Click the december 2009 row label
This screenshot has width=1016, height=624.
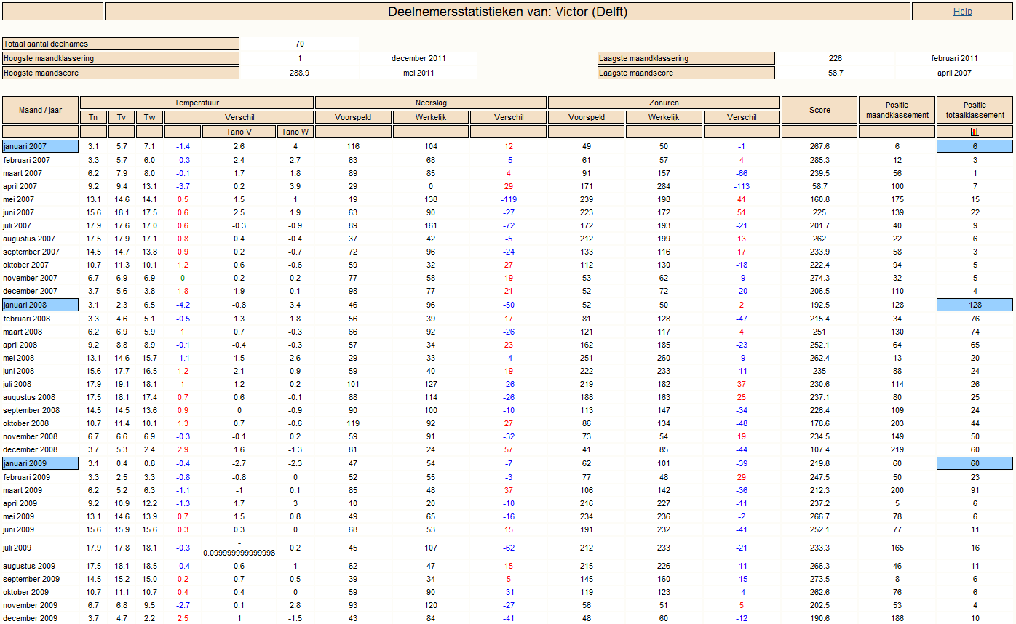tap(31, 618)
